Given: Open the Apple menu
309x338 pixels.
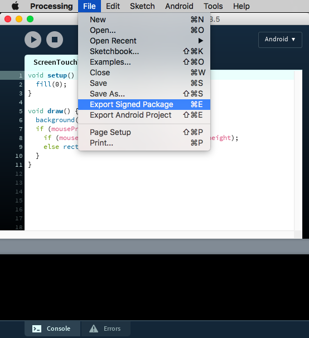Looking at the screenshot, I should coord(15,6).
